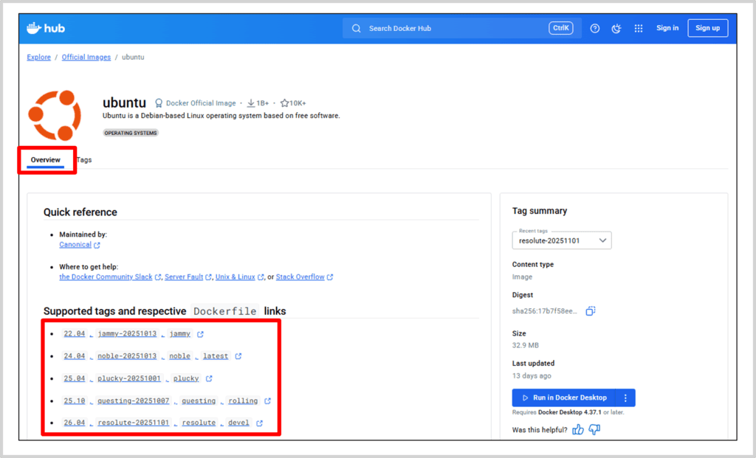756x458 pixels.
Task: Open the help question mark icon
Action: pos(595,27)
